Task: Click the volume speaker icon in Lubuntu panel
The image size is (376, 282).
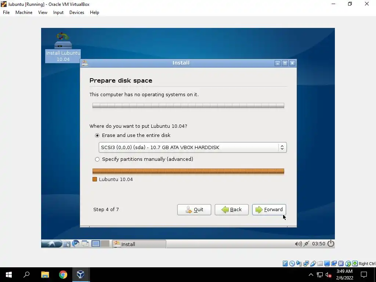Action: 298,244
